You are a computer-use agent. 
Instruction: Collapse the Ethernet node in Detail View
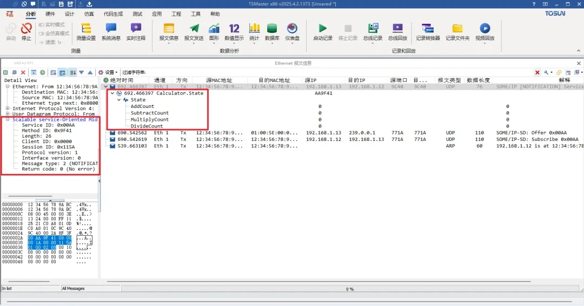click(8, 86)
